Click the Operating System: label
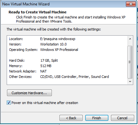The image size is (138, 125). [x=23, y=50]
